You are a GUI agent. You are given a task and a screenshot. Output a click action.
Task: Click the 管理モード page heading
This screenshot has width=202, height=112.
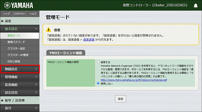coord(58,17)
